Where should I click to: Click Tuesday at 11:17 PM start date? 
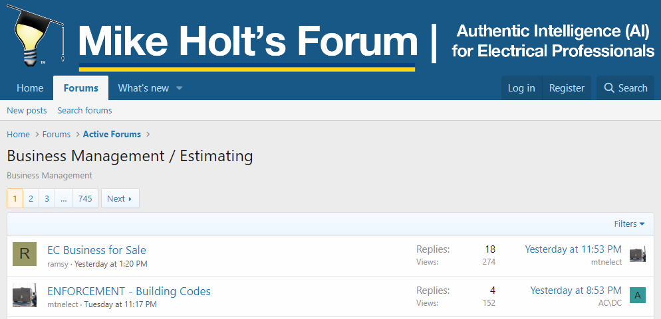[x=120, y=304]
